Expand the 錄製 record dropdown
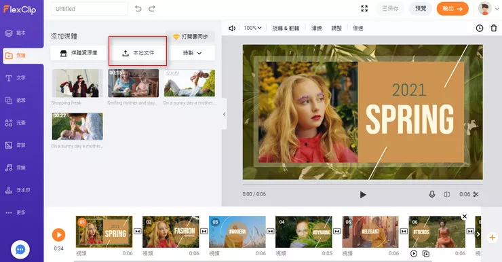Screen dimensions: 502x262 pos(192,53)
